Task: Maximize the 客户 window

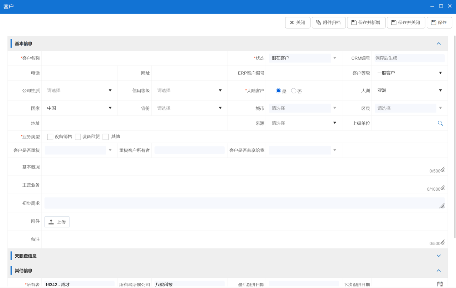Action: click(441, 6)
